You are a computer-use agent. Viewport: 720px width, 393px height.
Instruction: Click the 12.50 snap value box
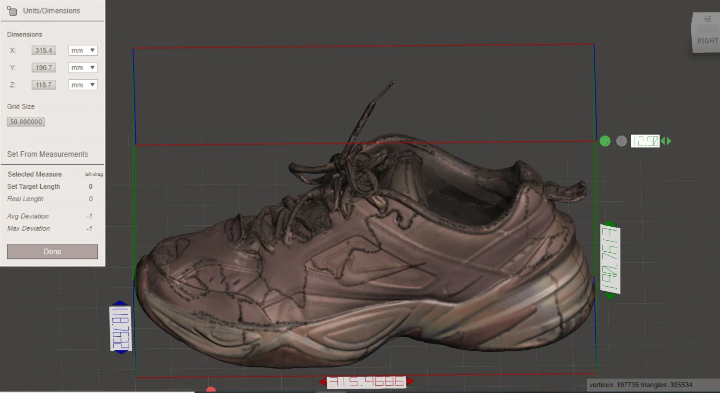point(645,141)
